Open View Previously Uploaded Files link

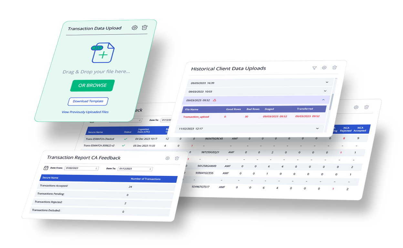point(85,112)
